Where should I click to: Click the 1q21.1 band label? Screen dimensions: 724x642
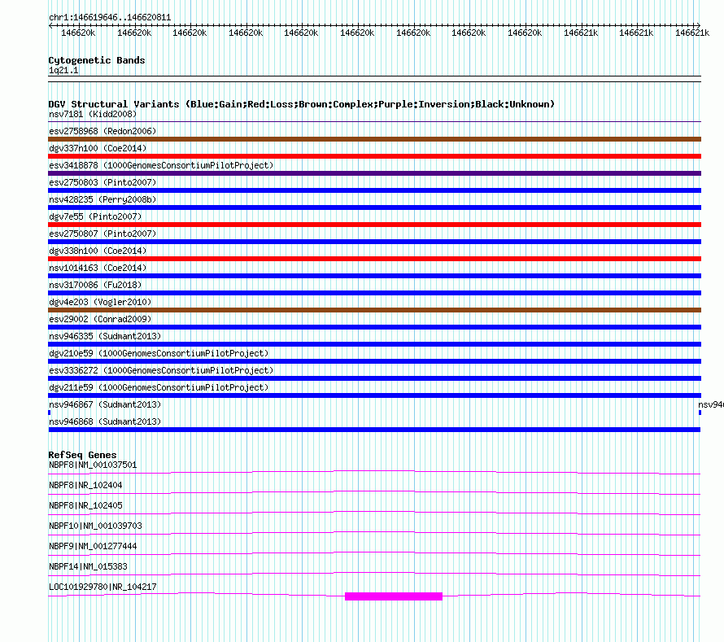63,70
